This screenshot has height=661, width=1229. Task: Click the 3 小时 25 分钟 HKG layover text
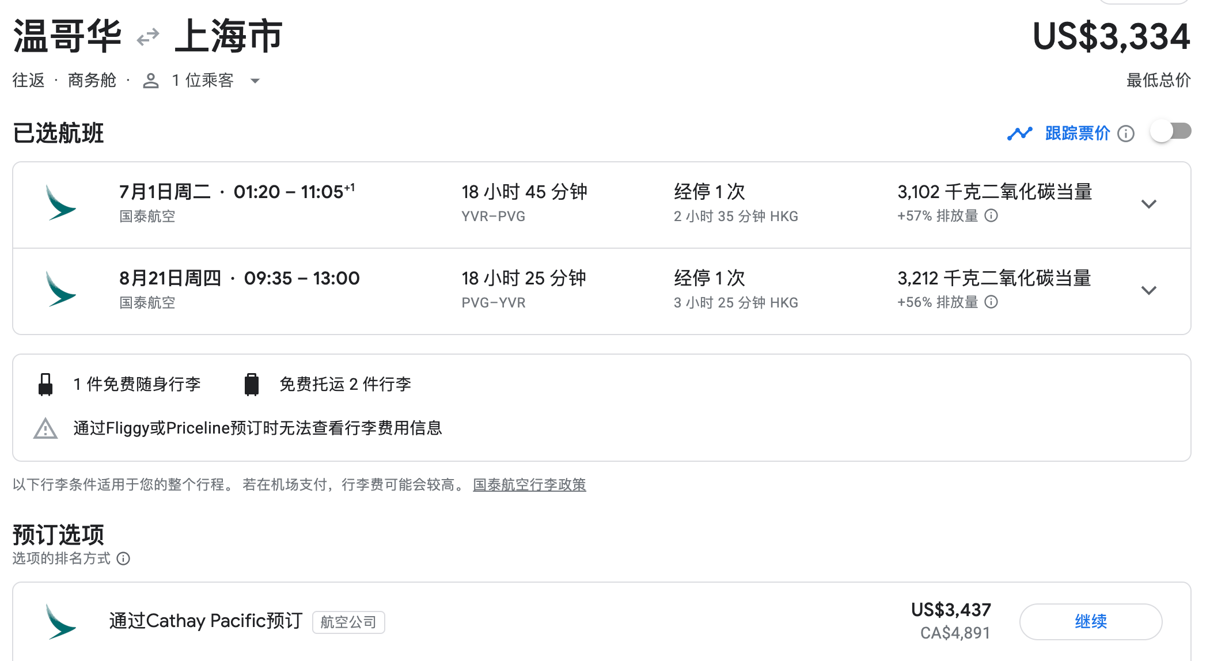(736, 303)
